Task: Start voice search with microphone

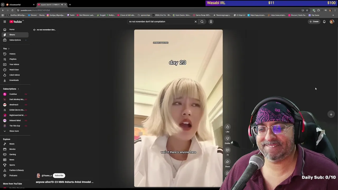Action: coord(211,22)
